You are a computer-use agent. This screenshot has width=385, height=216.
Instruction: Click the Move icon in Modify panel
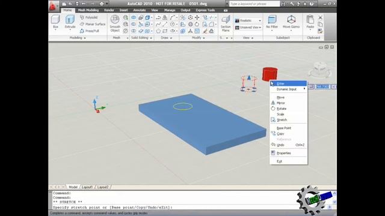coord(197,17)
